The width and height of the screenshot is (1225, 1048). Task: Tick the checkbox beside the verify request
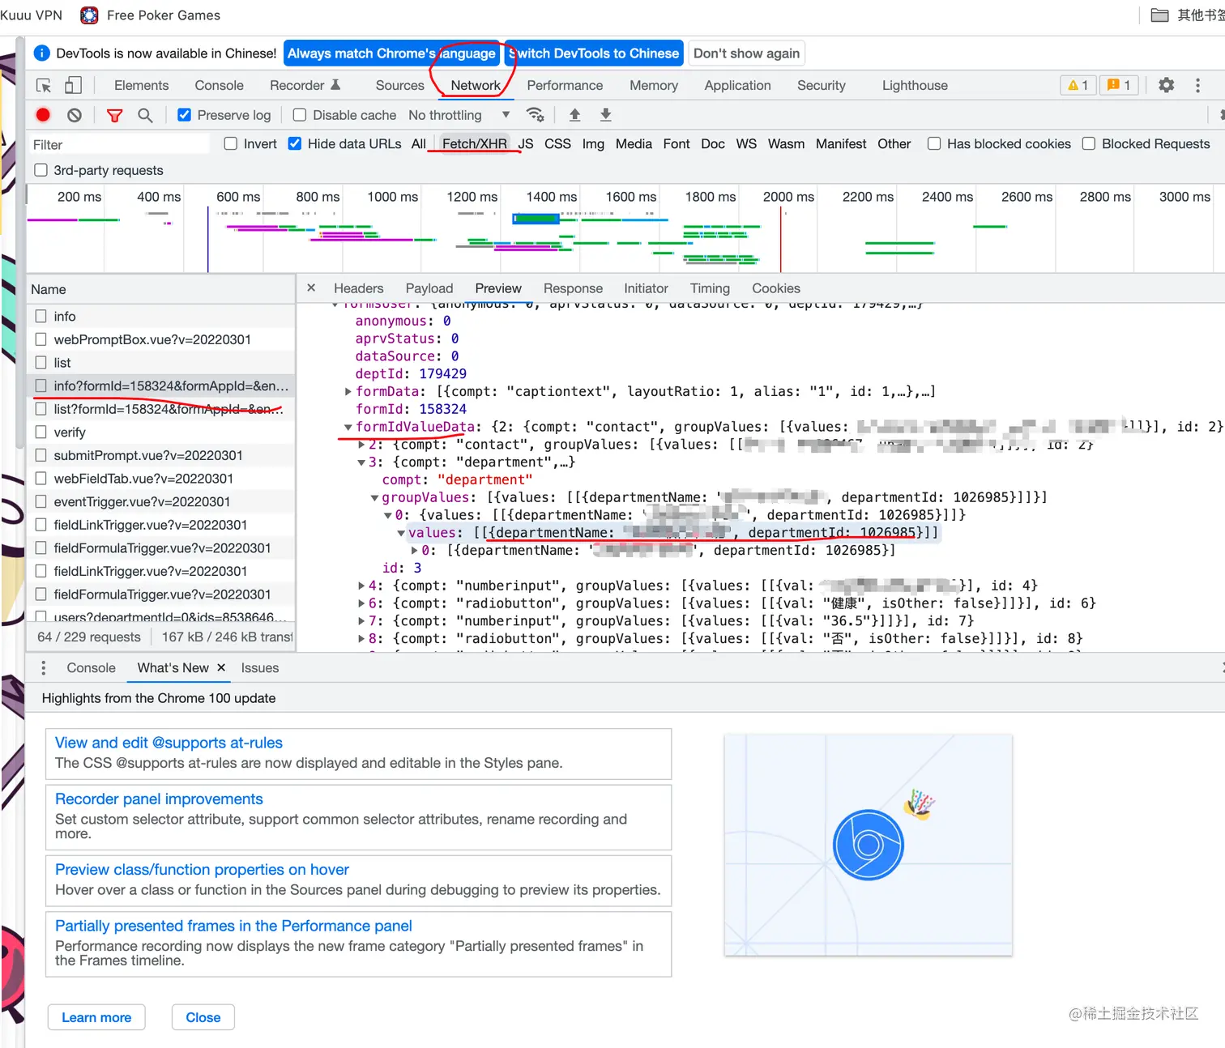point(41,432)
